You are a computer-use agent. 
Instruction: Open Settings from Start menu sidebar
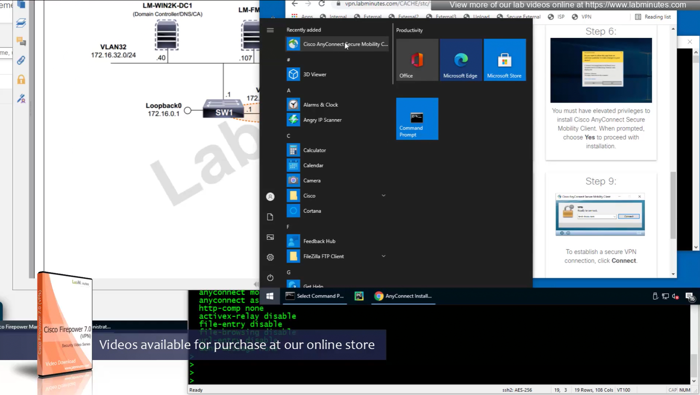click(x=270, y=257)
